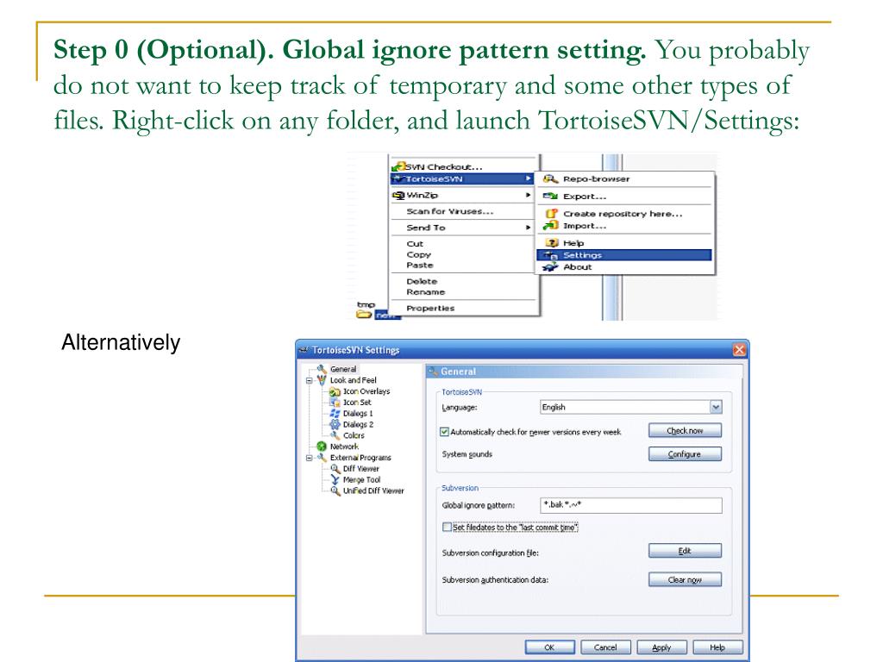This screenshot has width=883, height=662.
Task: Click the TortoiseSVN turtle icon in context menu
Action: [398, 179]
